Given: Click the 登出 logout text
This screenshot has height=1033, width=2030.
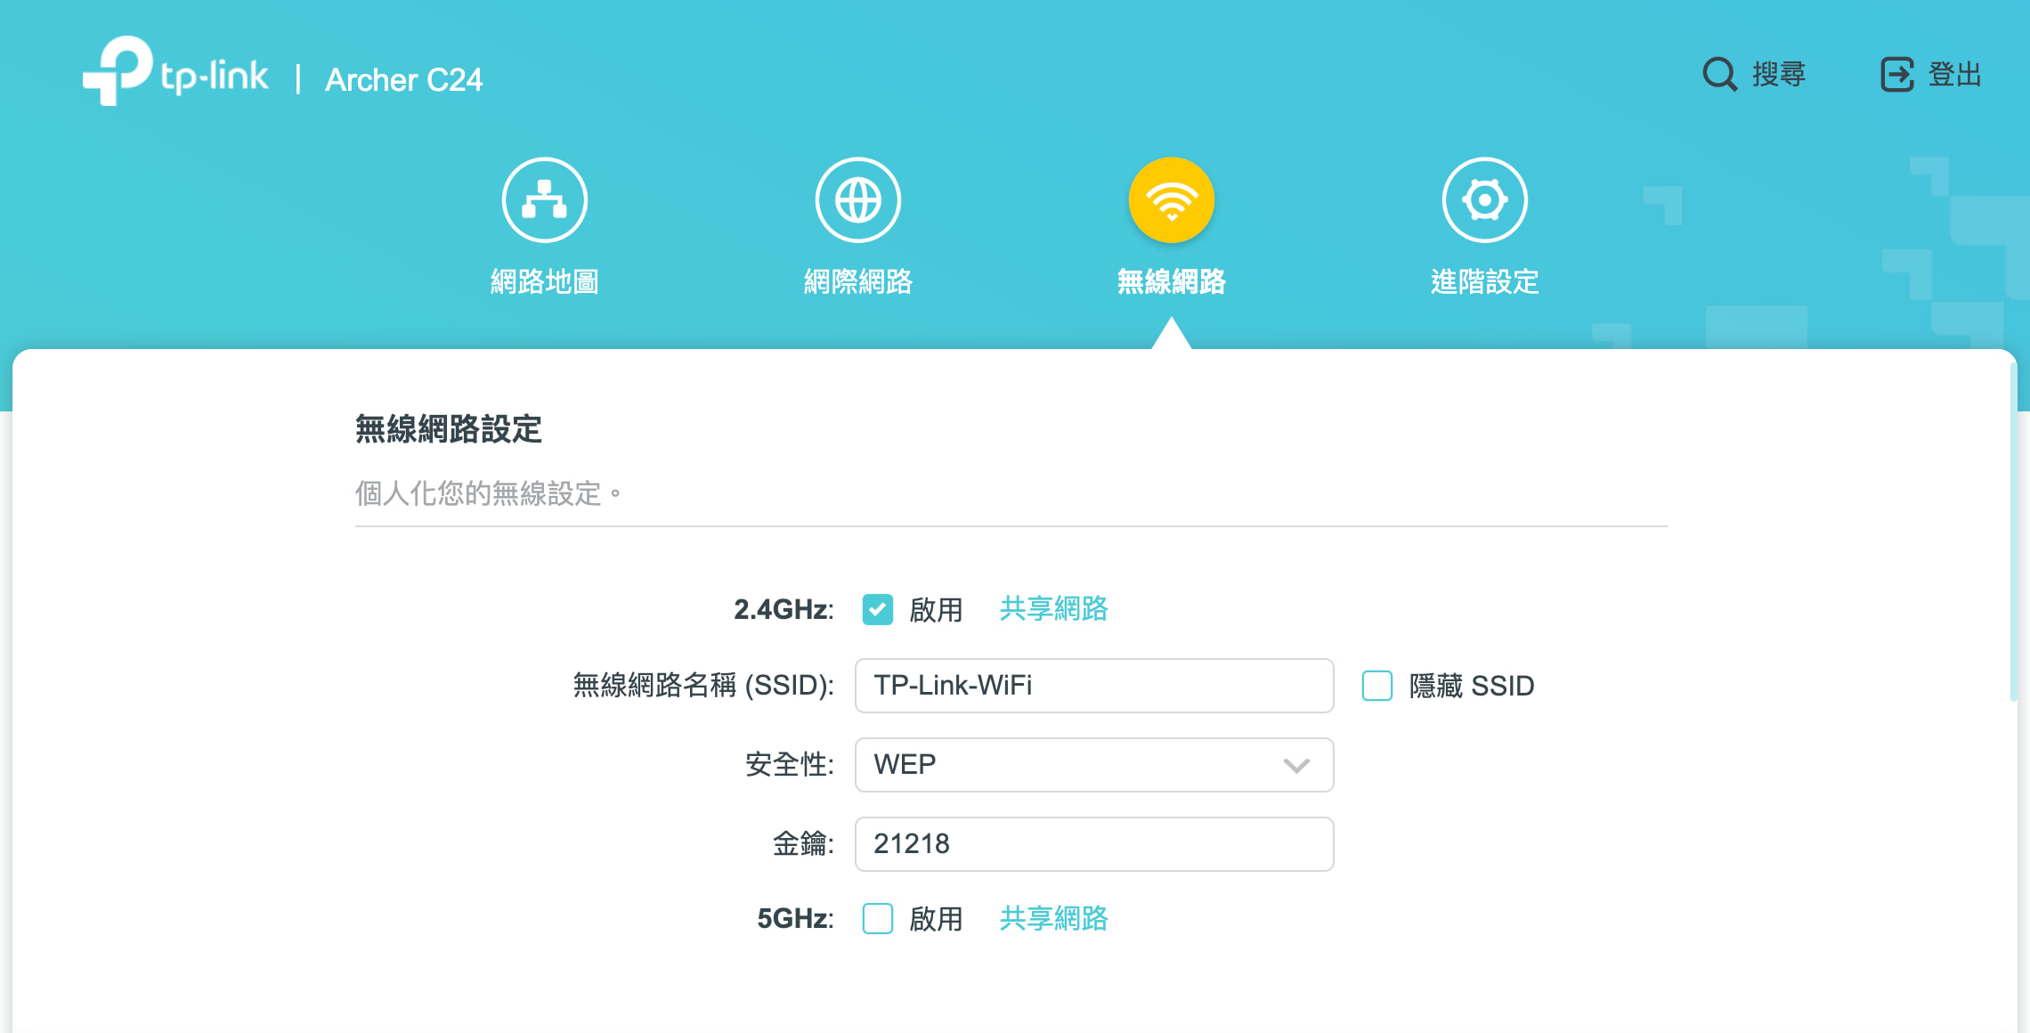Looking at the screenshot, I should click(1955, 75).
